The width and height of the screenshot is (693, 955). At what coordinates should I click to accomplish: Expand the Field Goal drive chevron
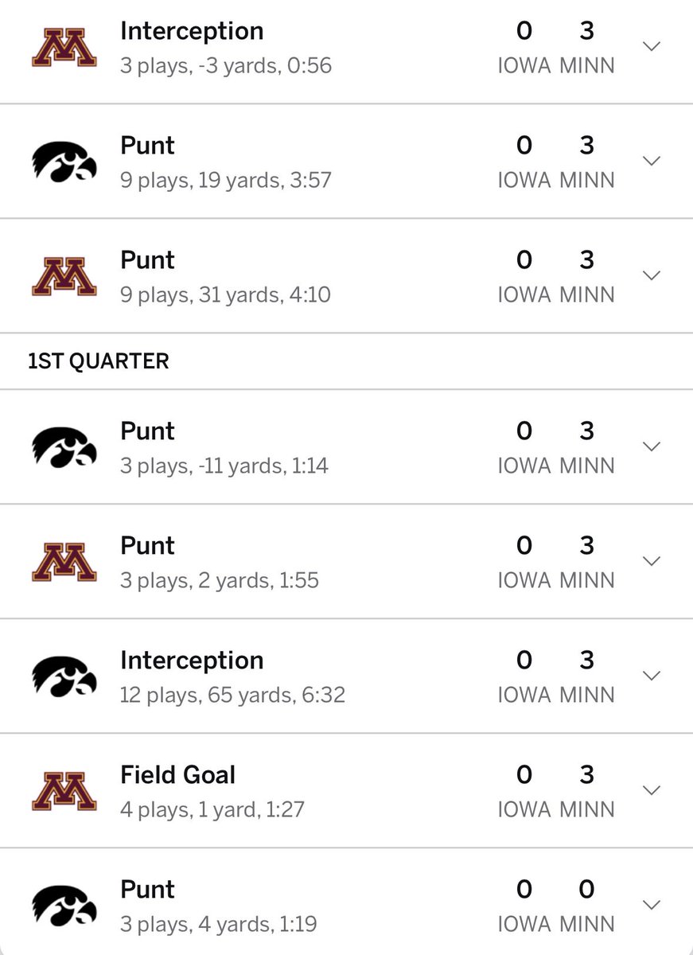click(652, 790)
